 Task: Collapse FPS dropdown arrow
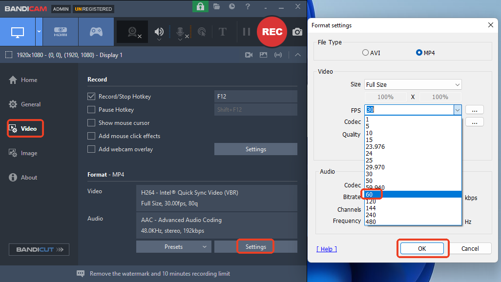[458, 110]
